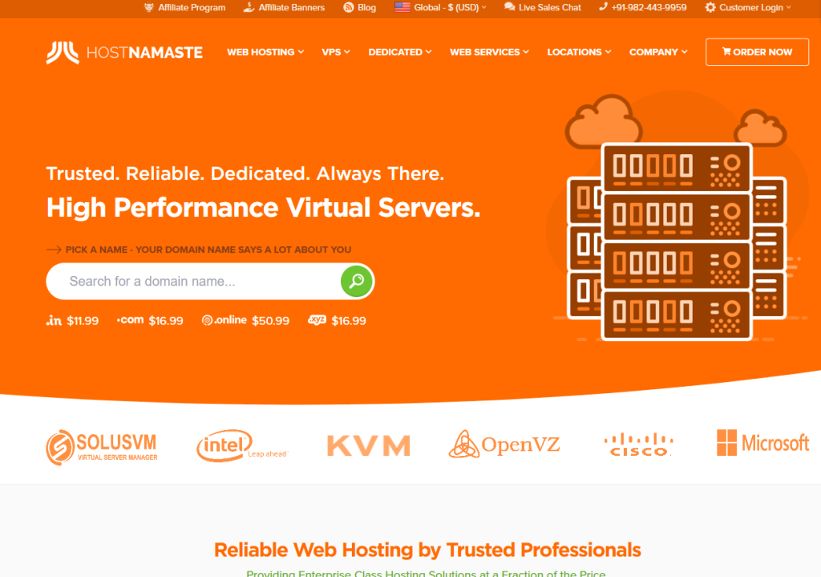Open the Dedicated menu item
This screenshot has width=821, height=577.
399,52
